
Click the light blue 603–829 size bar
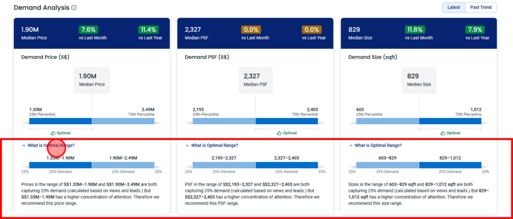pos(388,165)
